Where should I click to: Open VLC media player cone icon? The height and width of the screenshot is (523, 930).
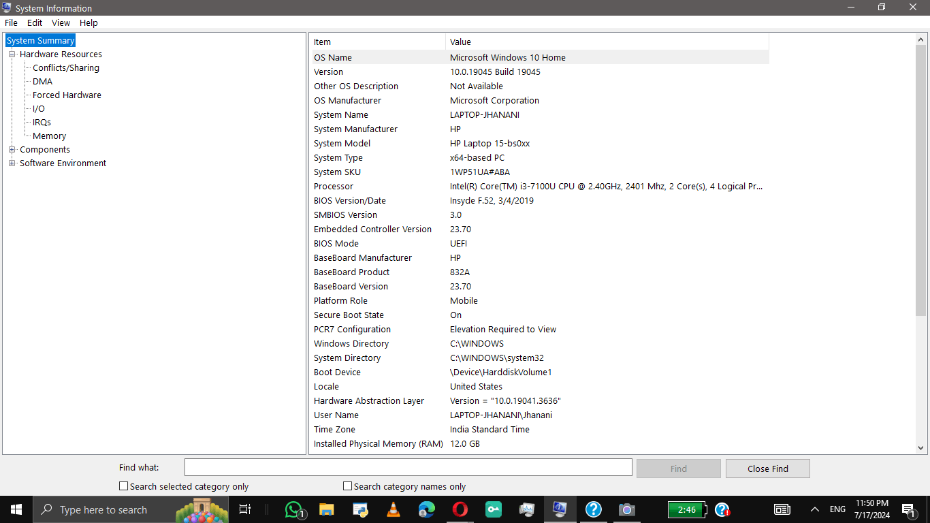394,509
